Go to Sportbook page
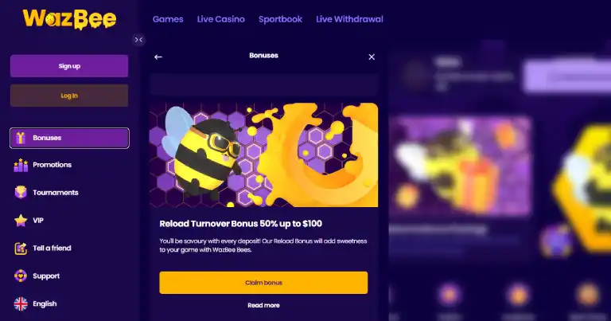This screenshot has width=611, height=321. pos(280,19)
